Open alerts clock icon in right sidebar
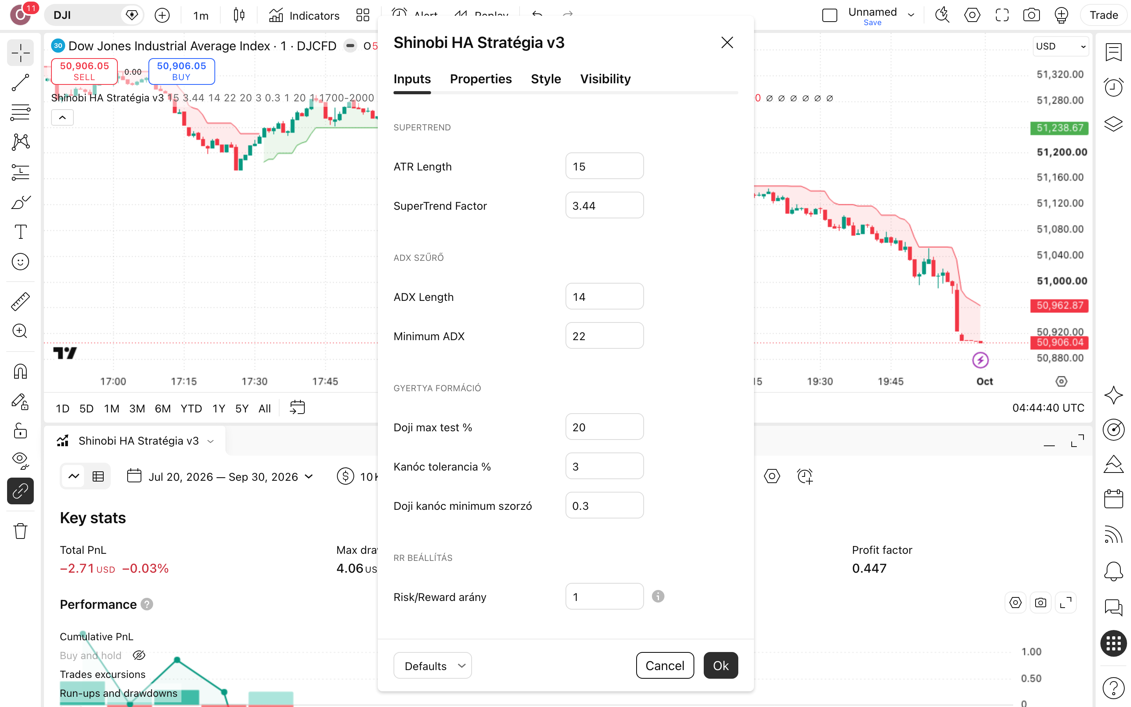 (1114, 88)
